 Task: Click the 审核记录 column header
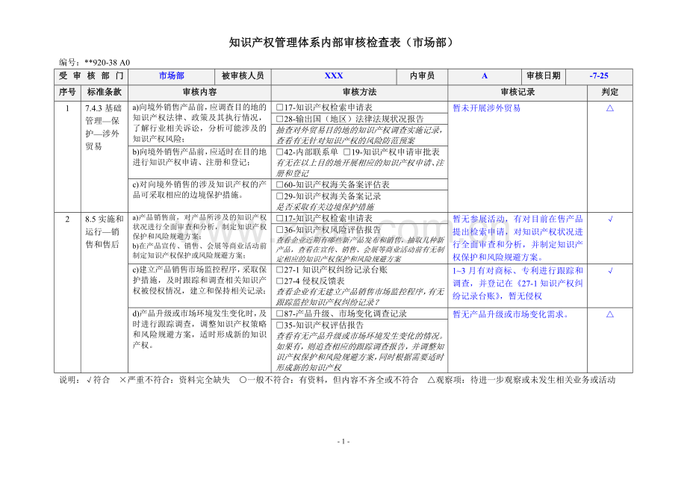pyautogui.click(x=517, y=93)
